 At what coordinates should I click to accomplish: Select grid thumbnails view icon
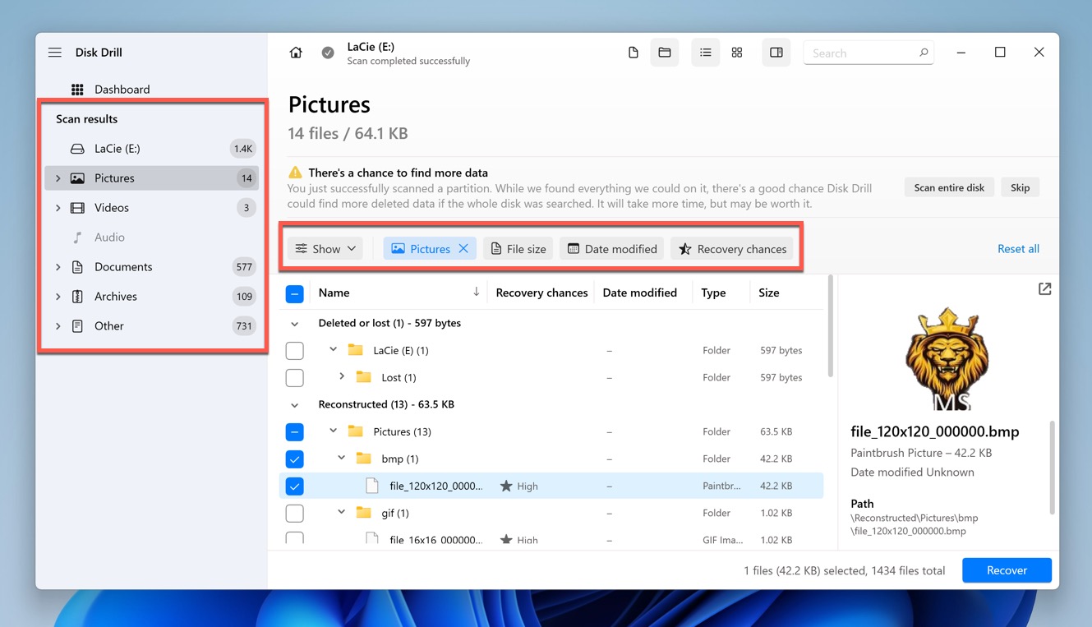(737, 53)
